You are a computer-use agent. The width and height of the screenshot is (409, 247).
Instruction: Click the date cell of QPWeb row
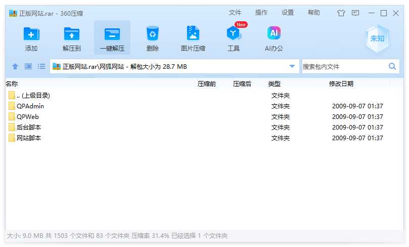(x=357, y=117)
